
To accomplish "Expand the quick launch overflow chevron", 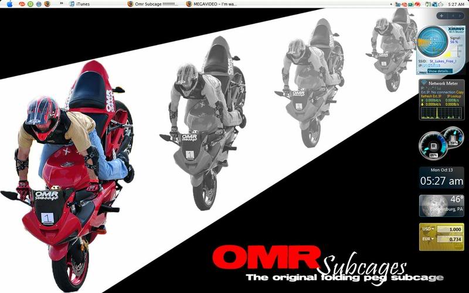I will coord(61,4).
